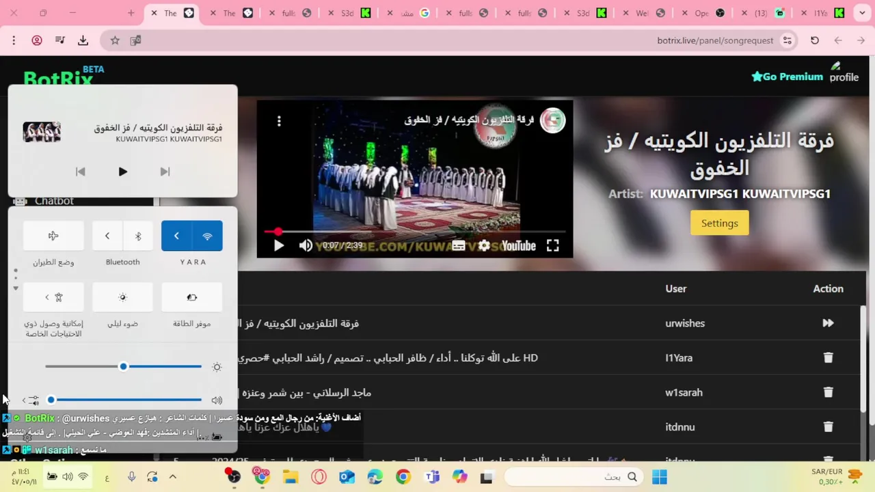Bookmark this page with star icon
875x492 pixels.
pos(115,40)
